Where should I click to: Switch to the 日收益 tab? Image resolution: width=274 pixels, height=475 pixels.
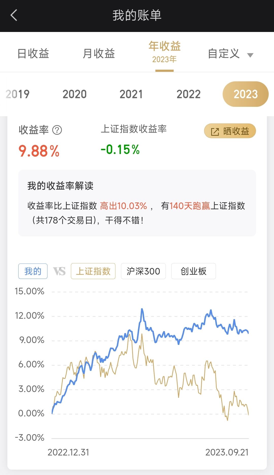tap(33, 54)
